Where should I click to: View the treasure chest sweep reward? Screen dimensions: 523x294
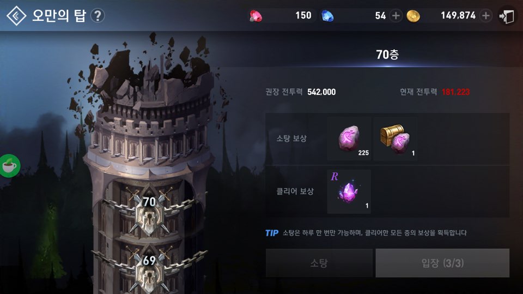pos(396,139)
